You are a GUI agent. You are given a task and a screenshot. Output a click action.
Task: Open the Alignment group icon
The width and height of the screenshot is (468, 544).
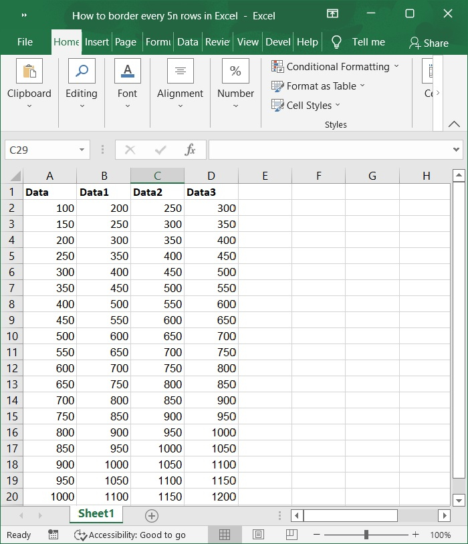[180, 72]
